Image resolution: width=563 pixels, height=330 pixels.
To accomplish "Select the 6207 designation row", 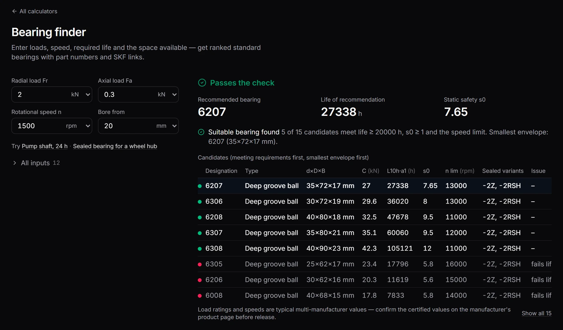I will (374, 186).
